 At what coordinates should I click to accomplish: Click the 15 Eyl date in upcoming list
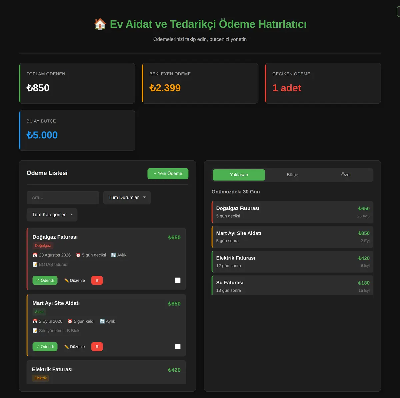364,290
